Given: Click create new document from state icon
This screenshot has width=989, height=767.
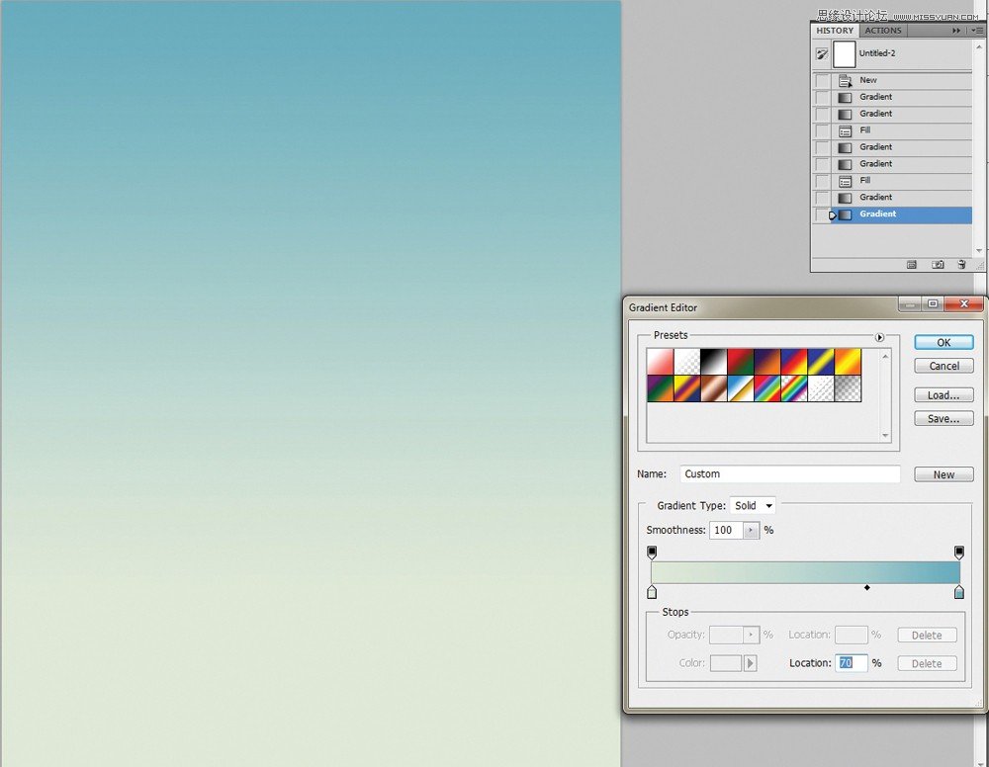Looking at the screenshot, I should click(x=912, y=265).
